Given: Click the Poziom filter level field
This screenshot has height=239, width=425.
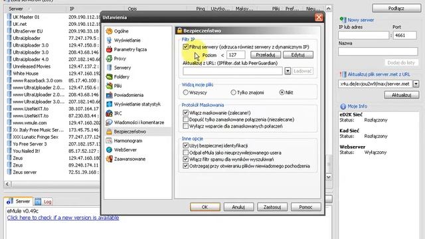Looking at the screenshot, I should (236, 54).
